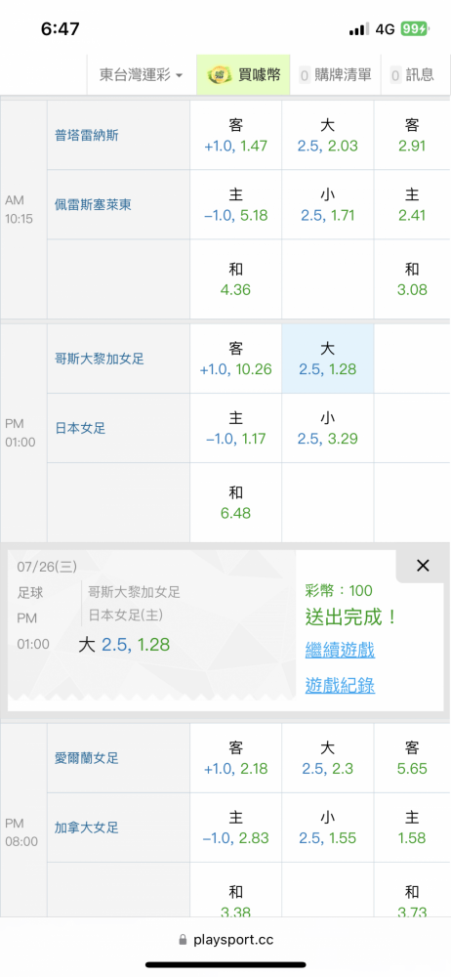
Task: Click the 遊戲紀錄 link
Action: coord(340,686)
